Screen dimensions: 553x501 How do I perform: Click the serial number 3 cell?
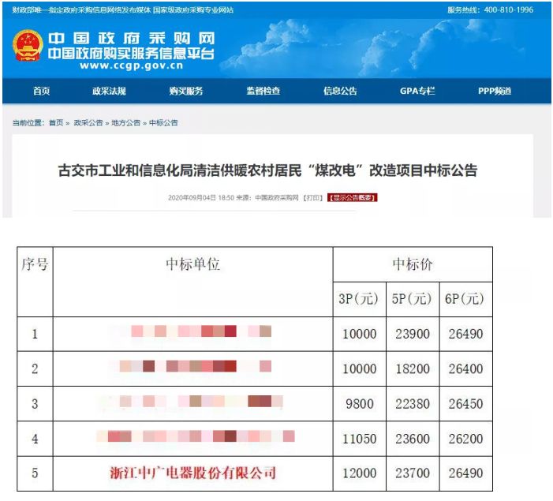coord(35,404)
